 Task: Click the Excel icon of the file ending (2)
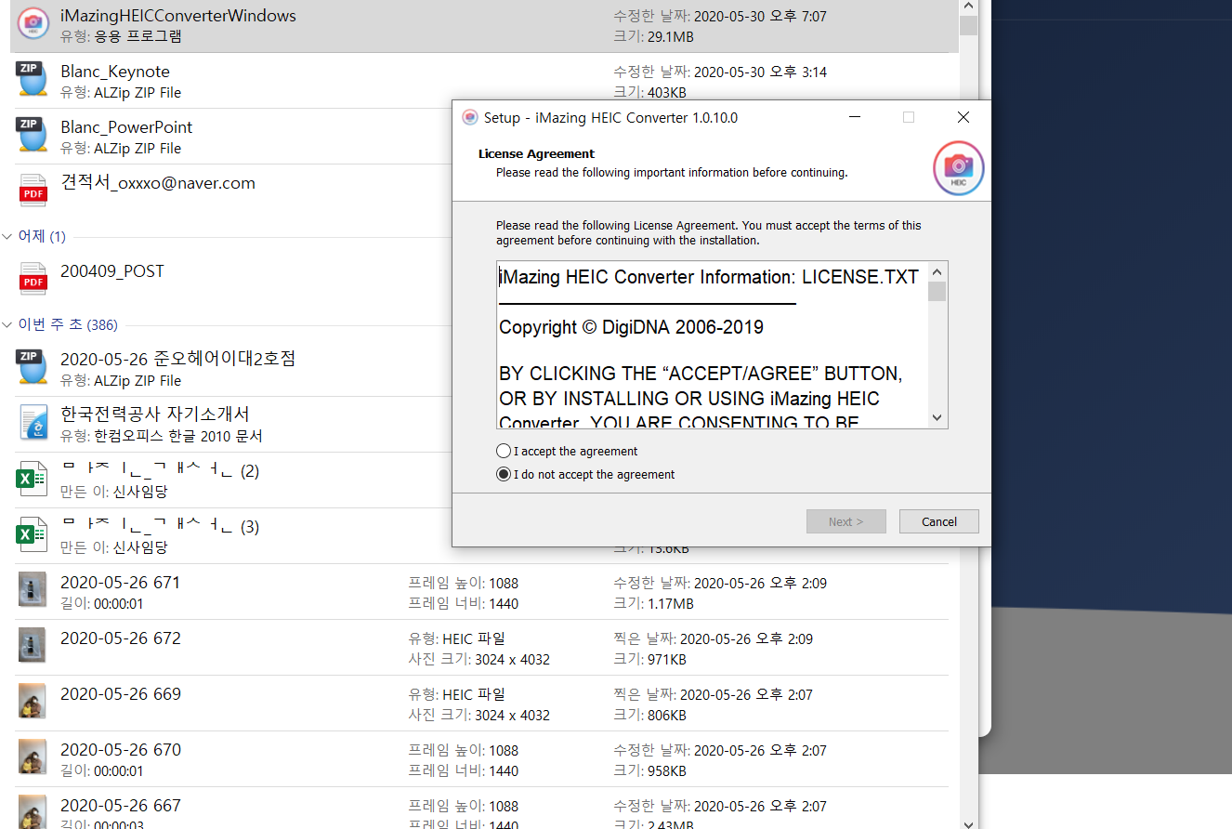(x=32, y=479)
